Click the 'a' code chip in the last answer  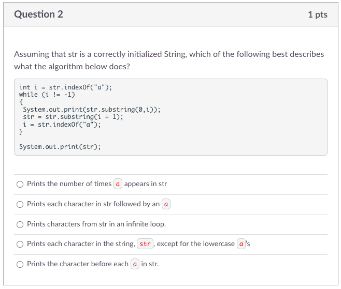tap(135, 264)
